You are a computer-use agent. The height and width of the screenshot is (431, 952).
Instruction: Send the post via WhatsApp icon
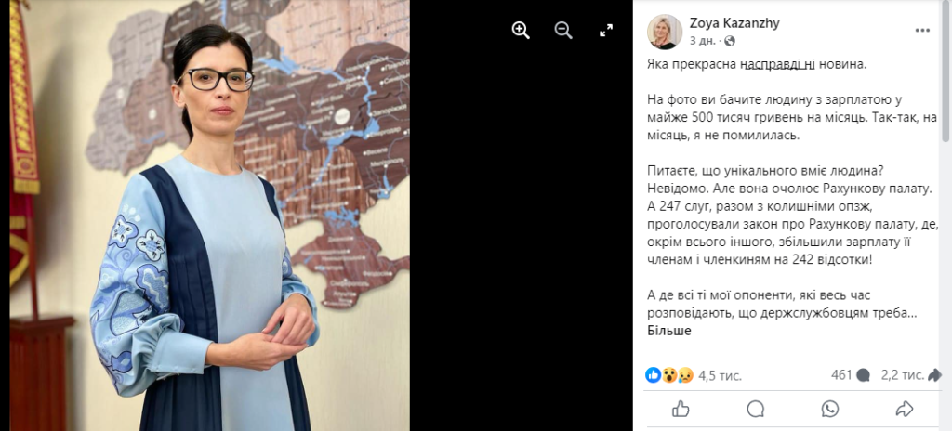(830, 409)
